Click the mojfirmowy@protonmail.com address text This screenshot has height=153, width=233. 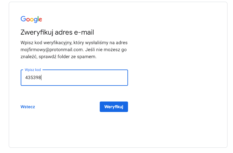50,50
